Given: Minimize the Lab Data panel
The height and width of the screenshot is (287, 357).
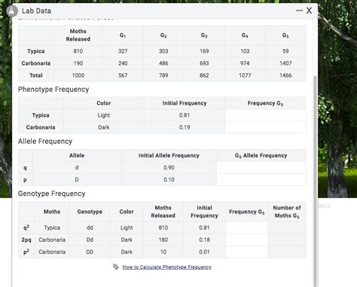Looking at the screenshot, I should pos(299,11).
